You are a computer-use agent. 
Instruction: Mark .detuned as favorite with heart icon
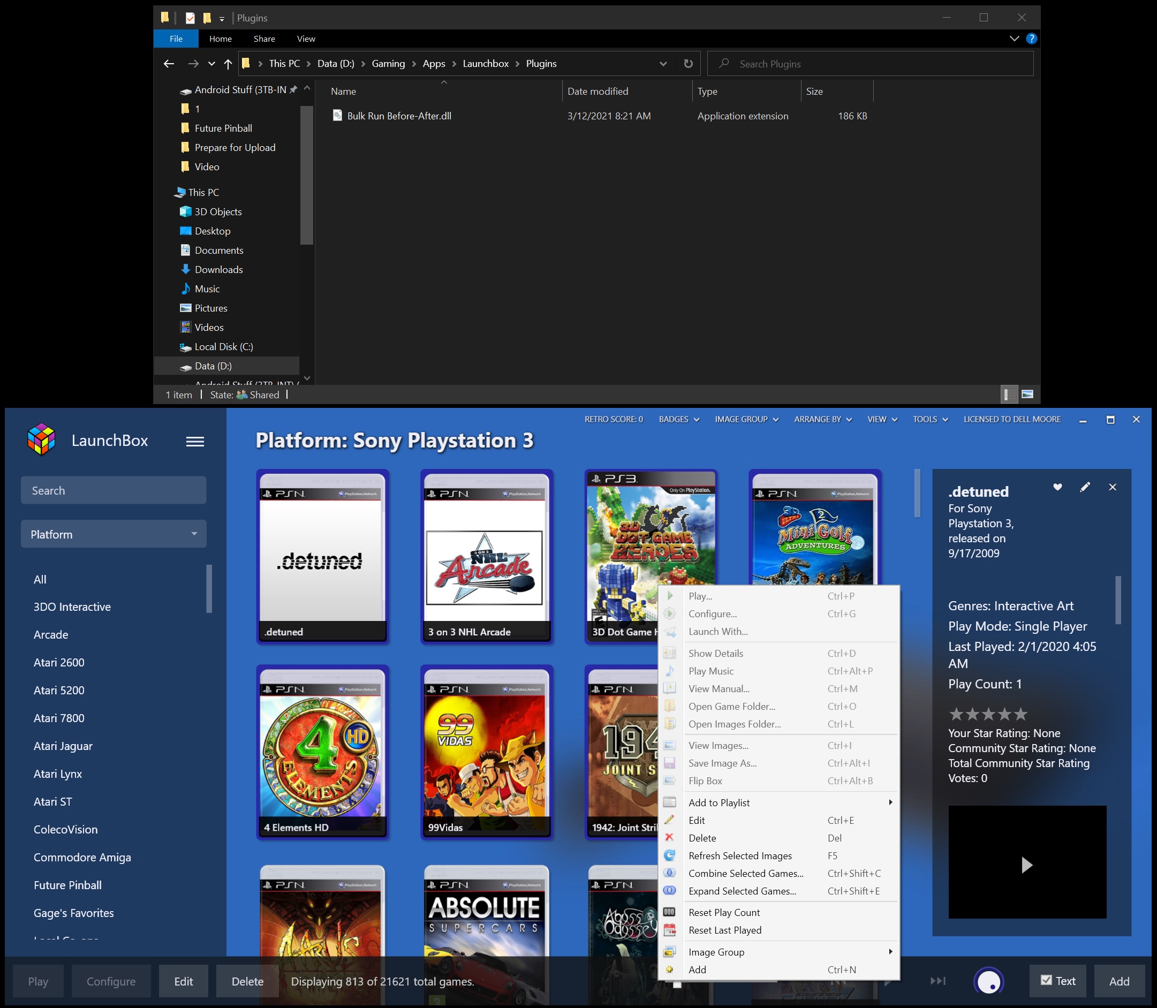point(1057,487)
